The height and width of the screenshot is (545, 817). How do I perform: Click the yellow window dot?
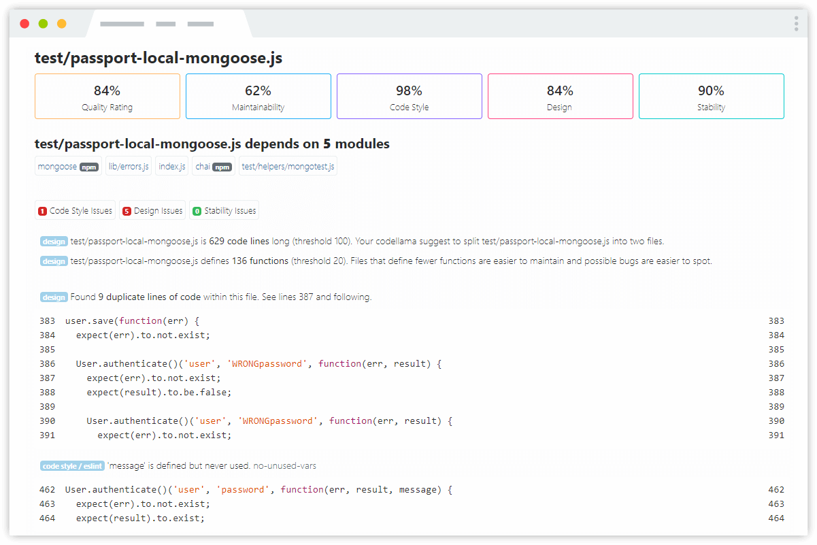[62, 24]
